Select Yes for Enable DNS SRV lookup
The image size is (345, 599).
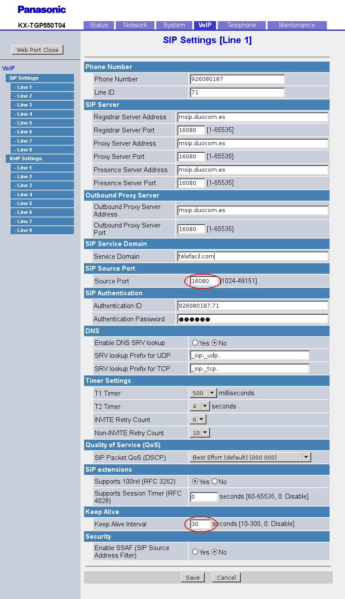pyautogui.click(x=195, y=343)
